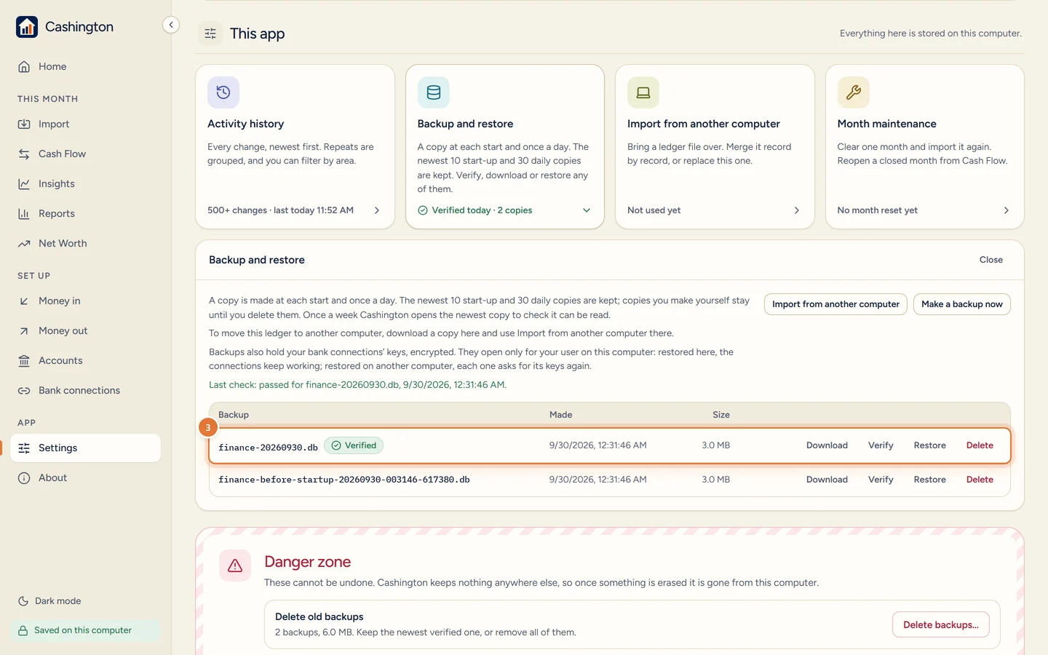Click the This app sliders icon
1048x655 pixels.
point(210,33)
